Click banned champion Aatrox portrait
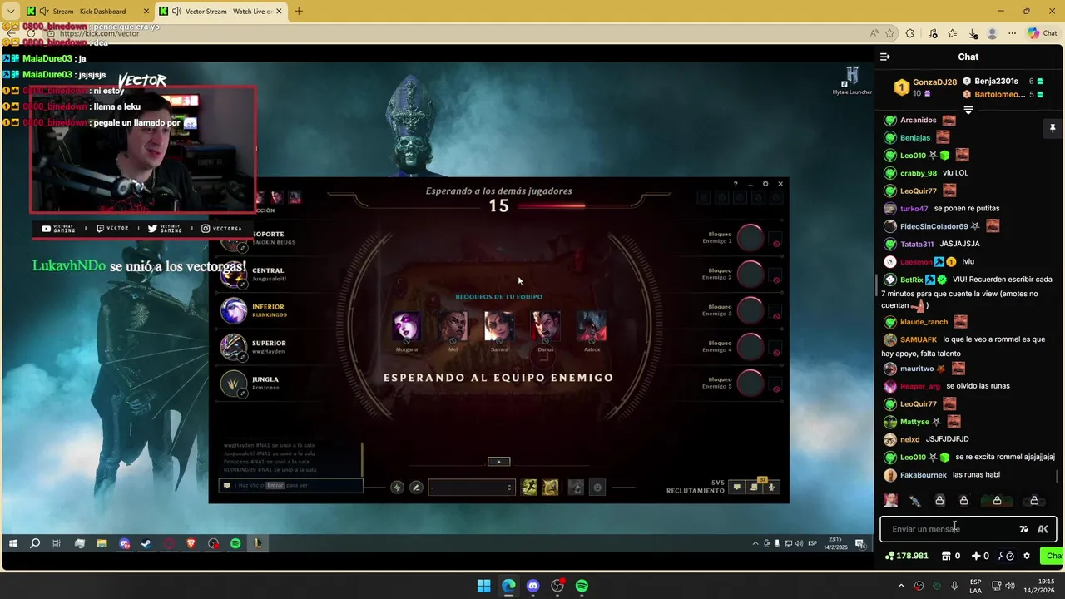Screen dimensions: 1065x599 592,327
